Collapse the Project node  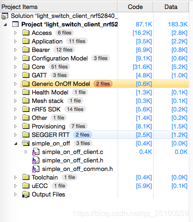pos(5,25)
